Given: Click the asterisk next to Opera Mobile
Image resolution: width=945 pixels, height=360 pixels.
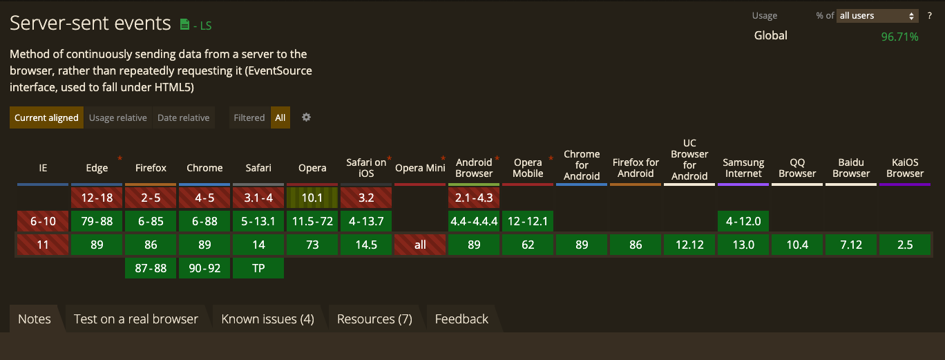Looking at the screenshot, I should coord(551,159).
